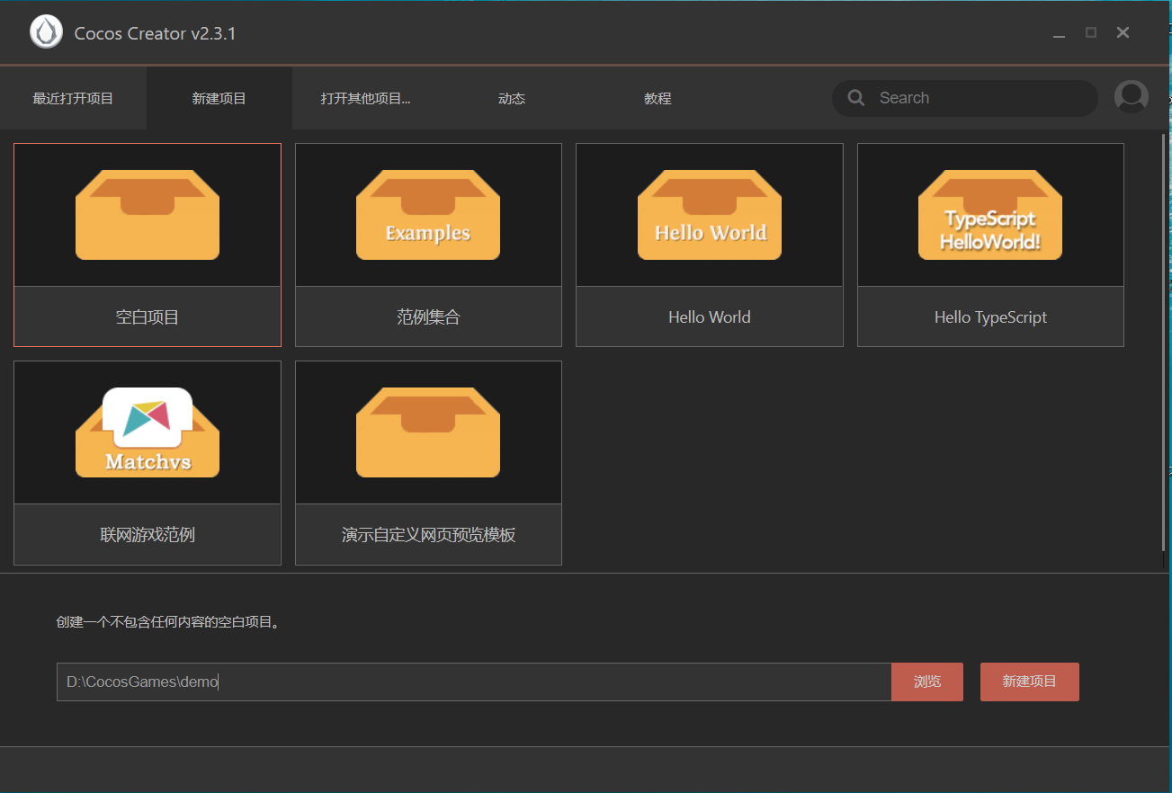Image resolution: width=1172 pixels, height=793 pixels.
Task: Choose the Hello World template icon
Action: pos(709,215)
